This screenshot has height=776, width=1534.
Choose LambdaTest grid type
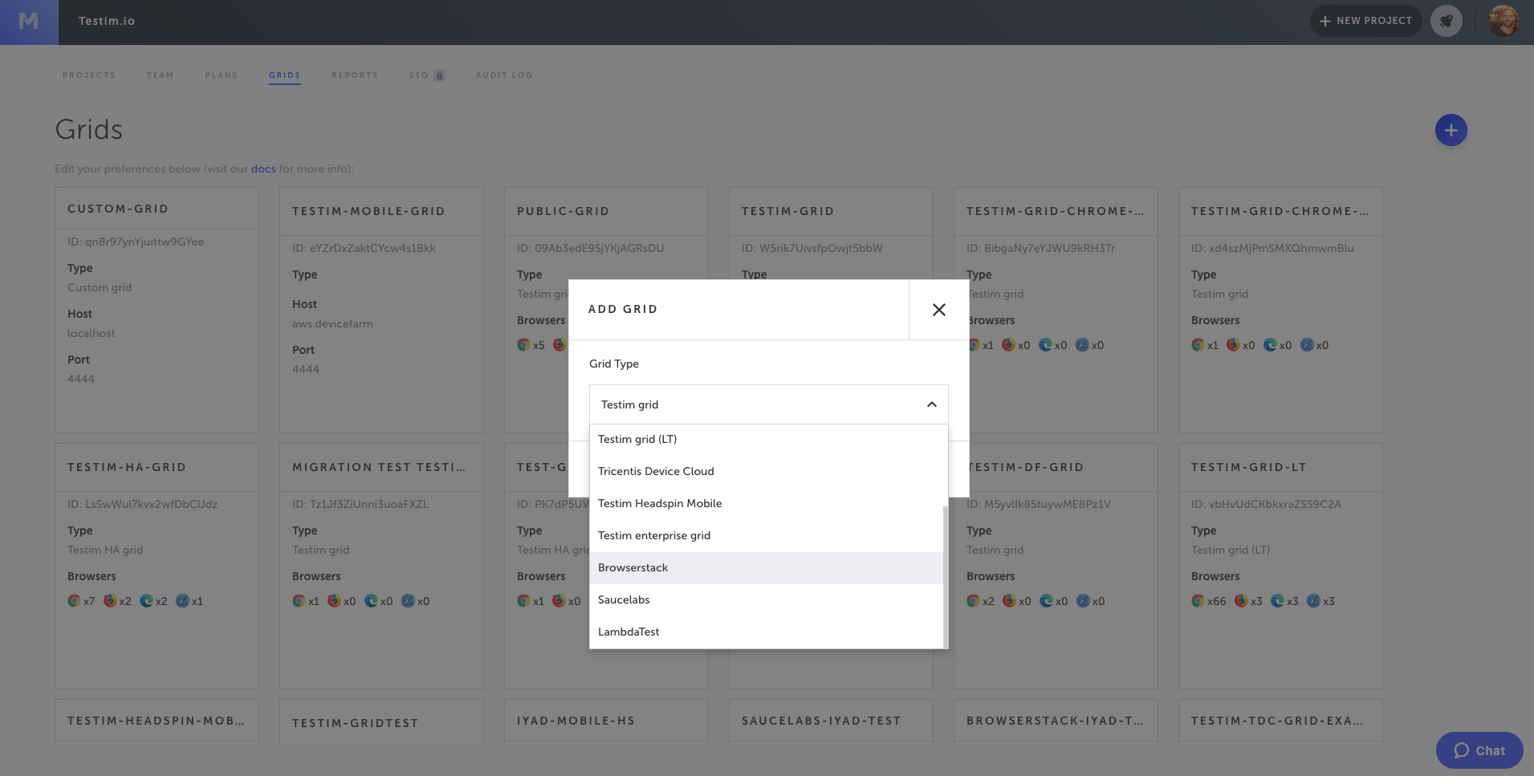point(766,632)
